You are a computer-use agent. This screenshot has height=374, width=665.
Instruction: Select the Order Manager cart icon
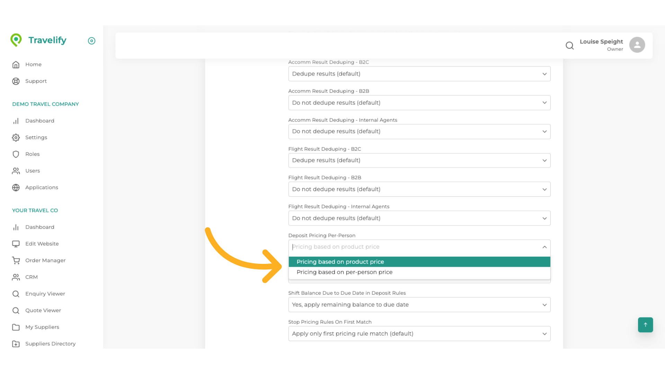pyautogui.click(x=16, y=260)
